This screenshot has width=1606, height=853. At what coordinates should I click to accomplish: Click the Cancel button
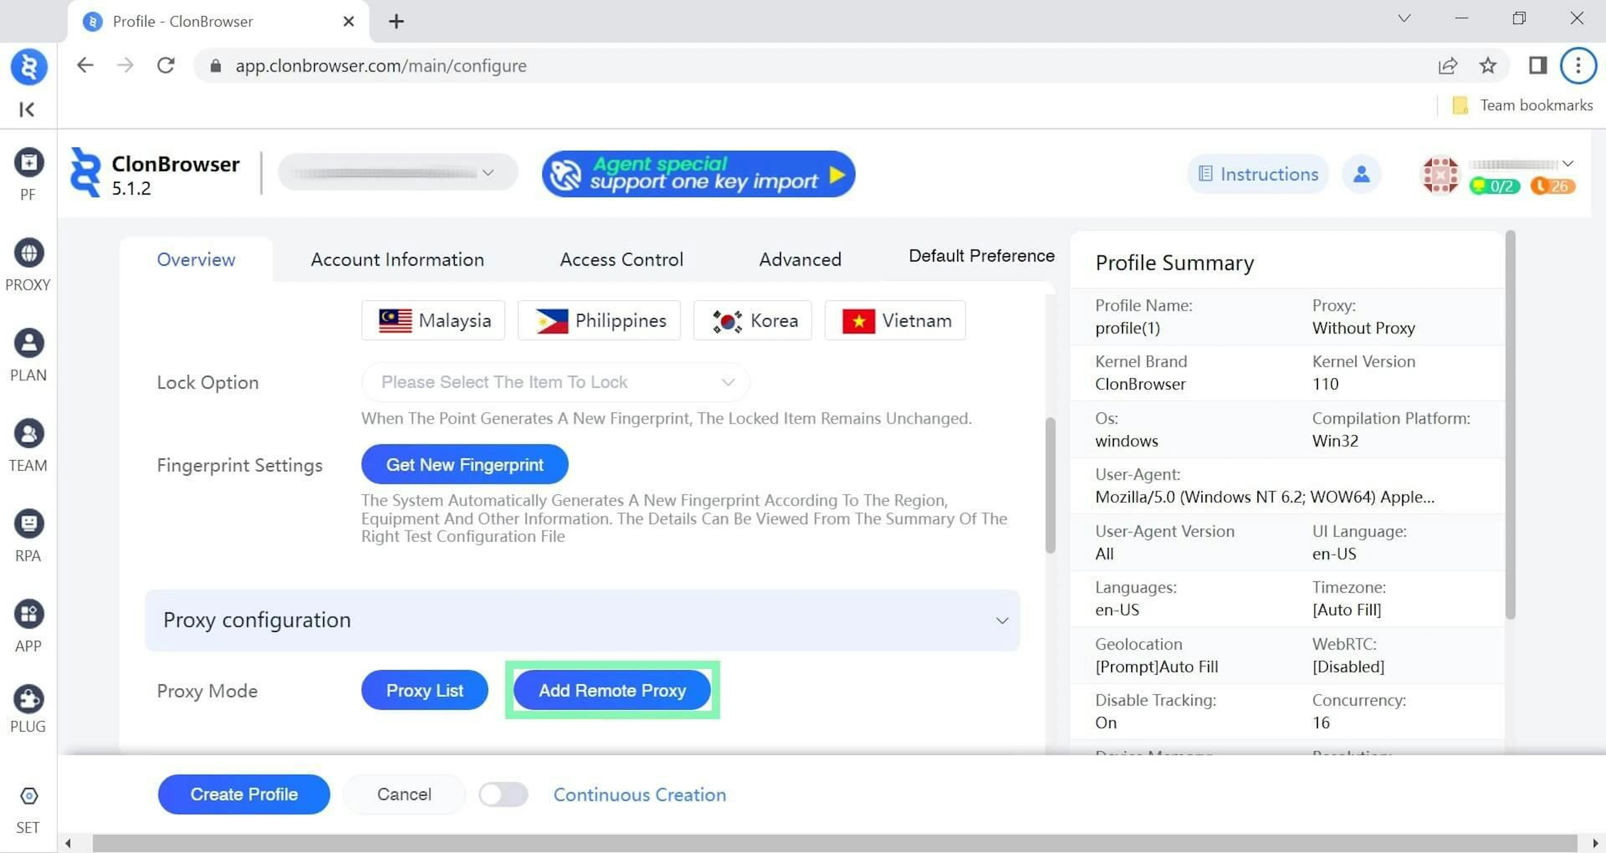coord(404,794)
